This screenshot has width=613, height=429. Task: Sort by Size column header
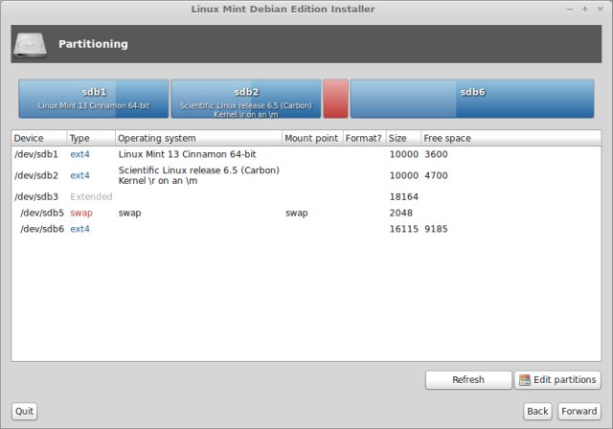pos(403,138)
